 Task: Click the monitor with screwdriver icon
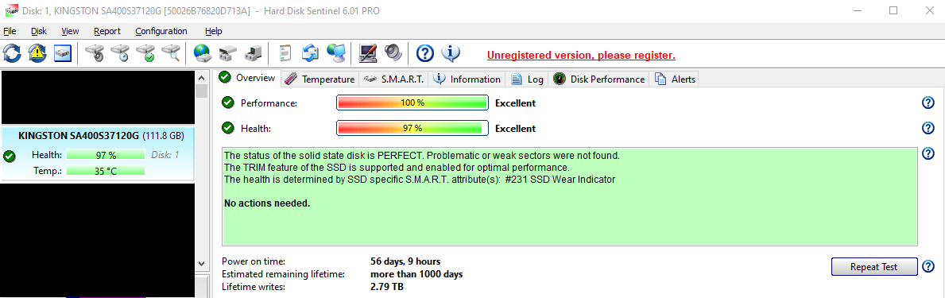[368, 53]
